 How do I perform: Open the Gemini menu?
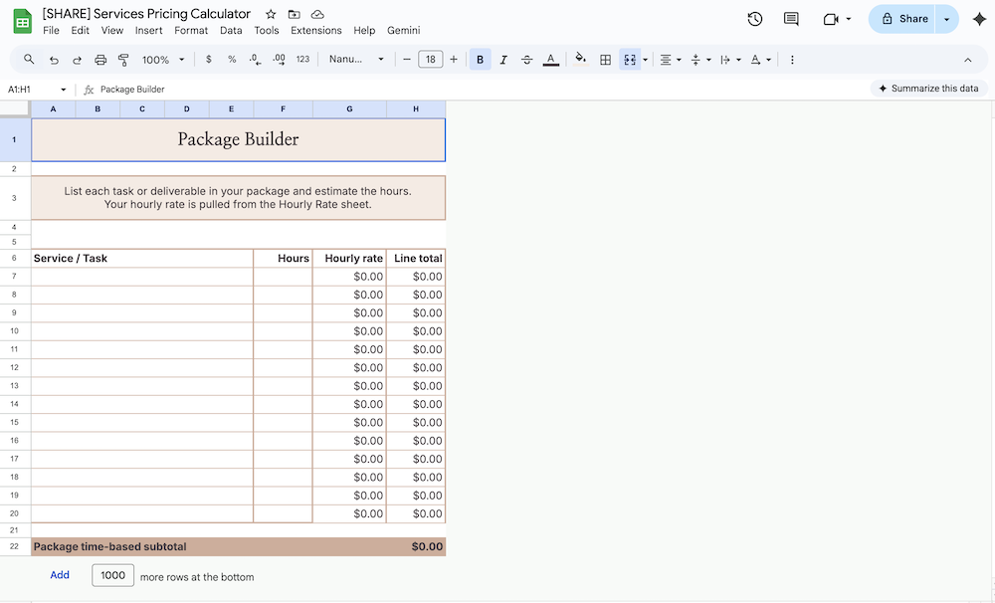pos(404,31)
